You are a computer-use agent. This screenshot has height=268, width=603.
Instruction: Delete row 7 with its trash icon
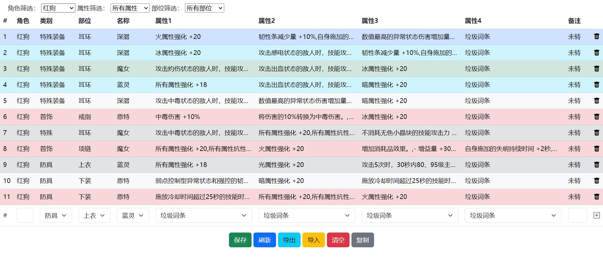pos(597,132)
